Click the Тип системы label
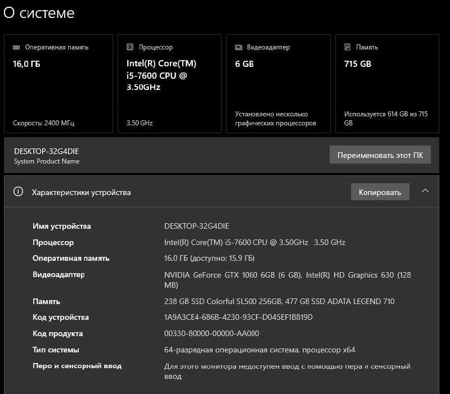Image resolution: width=450 pixels, height=394 pixels. click(x=56, y=350)
